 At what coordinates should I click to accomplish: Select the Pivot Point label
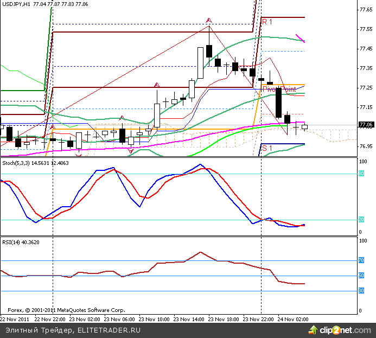pos(279,89)
